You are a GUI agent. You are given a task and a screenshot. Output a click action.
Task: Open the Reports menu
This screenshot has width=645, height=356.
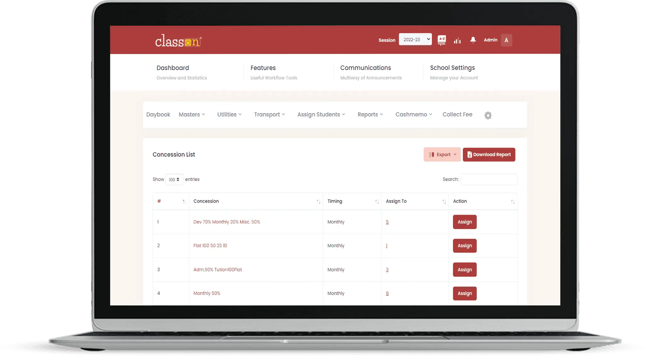pos(370,114)
